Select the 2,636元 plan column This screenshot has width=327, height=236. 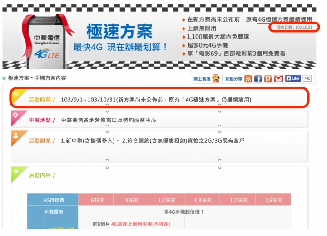point(273,200)
